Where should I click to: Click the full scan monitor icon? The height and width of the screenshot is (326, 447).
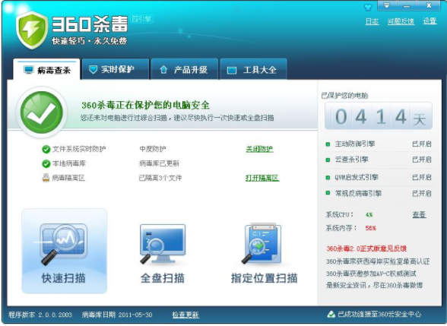pos(162,244)
